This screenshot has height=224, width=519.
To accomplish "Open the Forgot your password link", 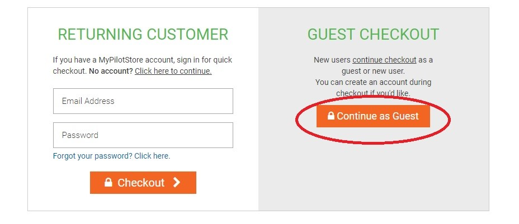I will click(x=111, y=156).
